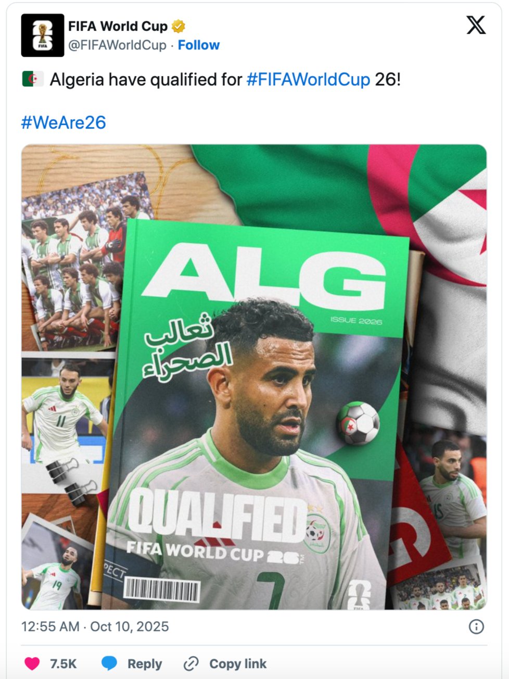
Task: Click the tweet text about Algeria qualifying
Action: [211, 80]
